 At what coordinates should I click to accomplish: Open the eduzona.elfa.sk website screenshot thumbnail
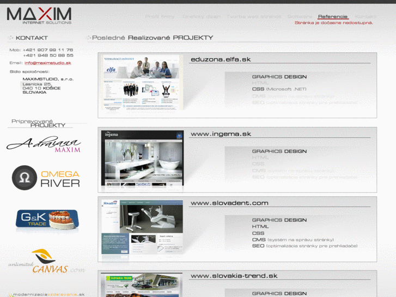pyautogui.click(x=142, y=82)
